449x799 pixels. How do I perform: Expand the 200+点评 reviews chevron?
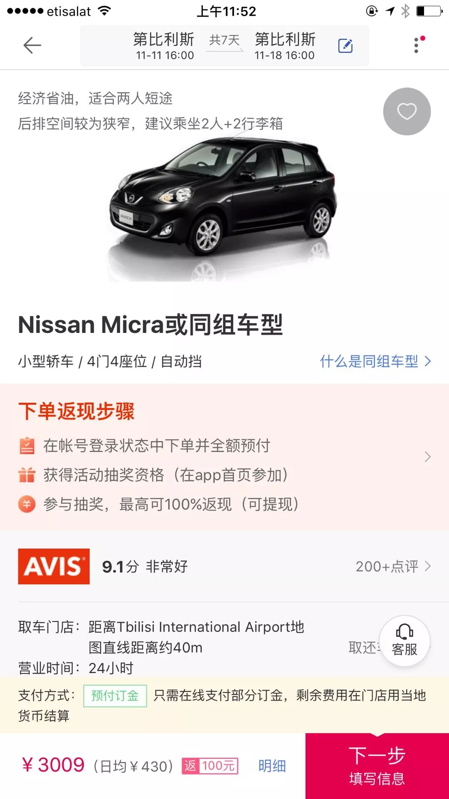(428, 566)
